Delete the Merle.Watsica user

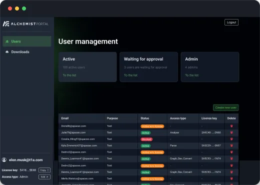pos(231,178)
